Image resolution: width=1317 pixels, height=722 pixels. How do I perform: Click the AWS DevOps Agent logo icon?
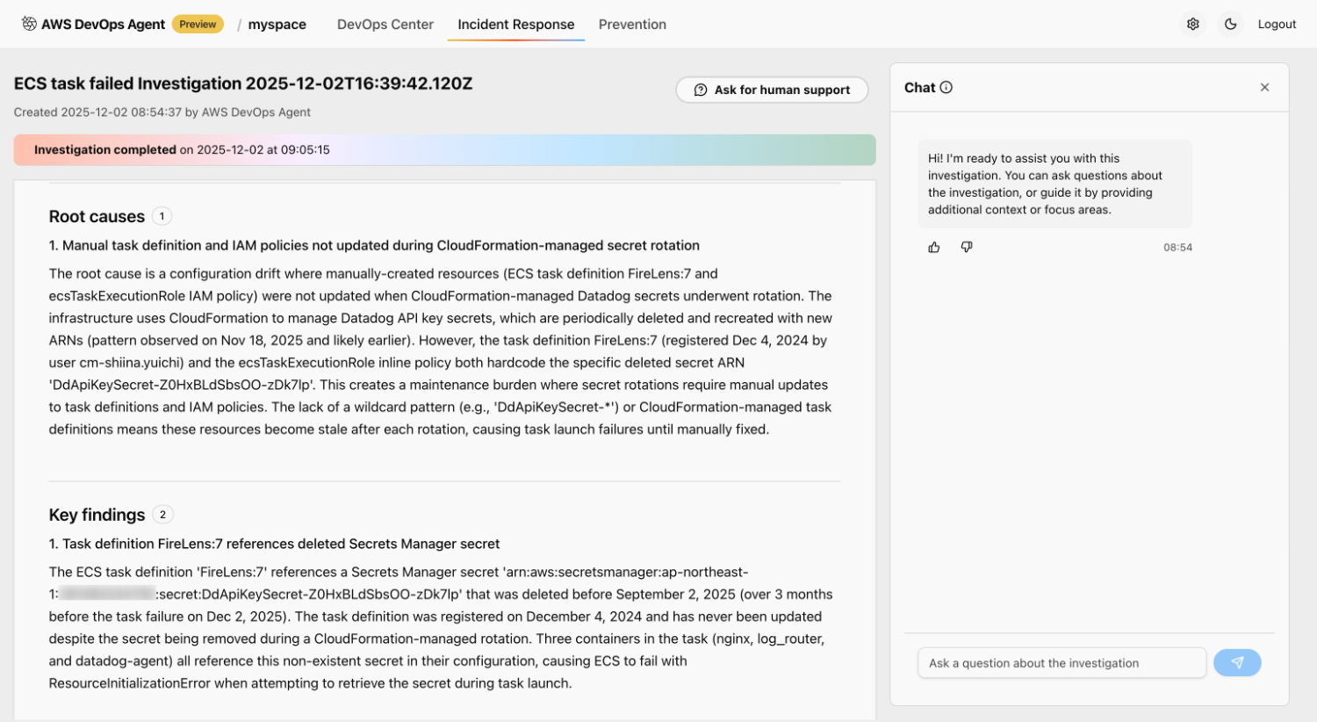point(29,24)
